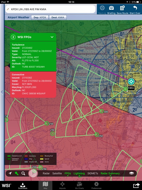
Task: Toggle the Radar layer
Action: [46, 173]
